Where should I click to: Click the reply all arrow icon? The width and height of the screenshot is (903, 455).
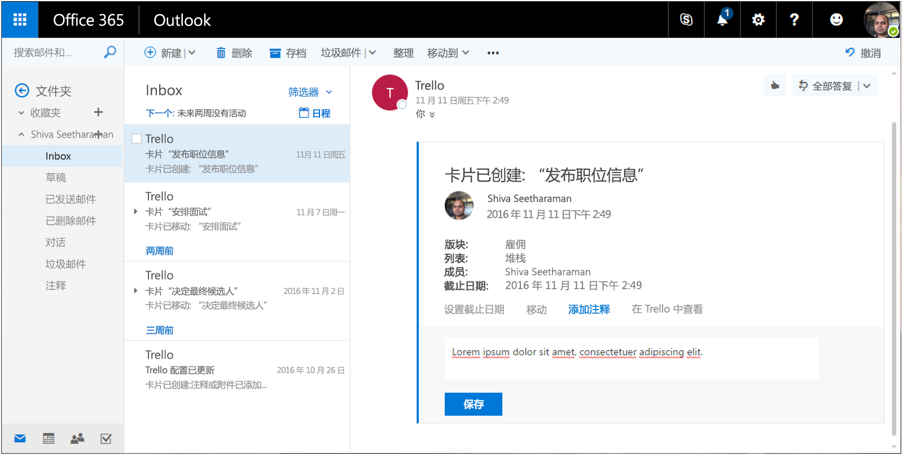click(803, 85)
